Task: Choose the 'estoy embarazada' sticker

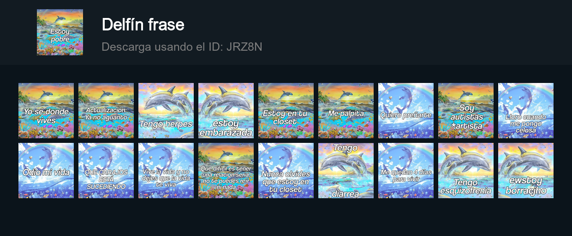Action: (226, 111)
